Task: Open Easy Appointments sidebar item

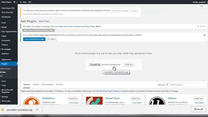Action: pyautogui.click(x=9, y=32)
